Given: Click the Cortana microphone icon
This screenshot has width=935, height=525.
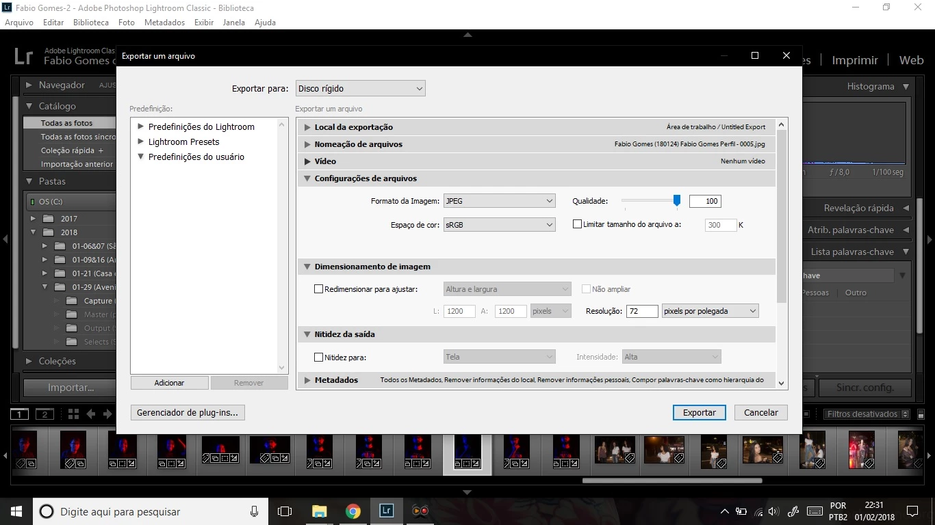Looking at the screenshot, I should click(254, 511).
